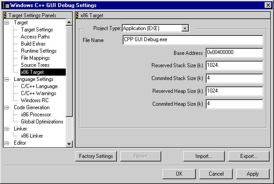Click the Commited Heap Size field
The width and height of the screenshot is (274, 184).
pos(234,104)
